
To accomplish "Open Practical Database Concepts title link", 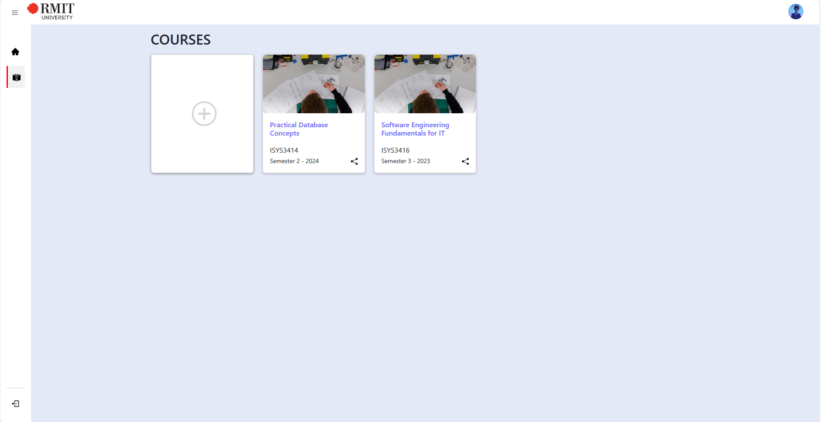I will click(x=299, y=129).
